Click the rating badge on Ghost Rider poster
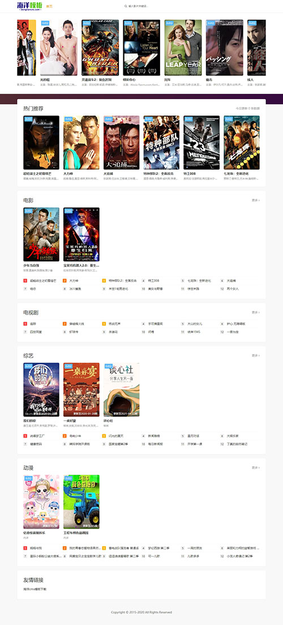Screen dimensions: 283x625 87,23
